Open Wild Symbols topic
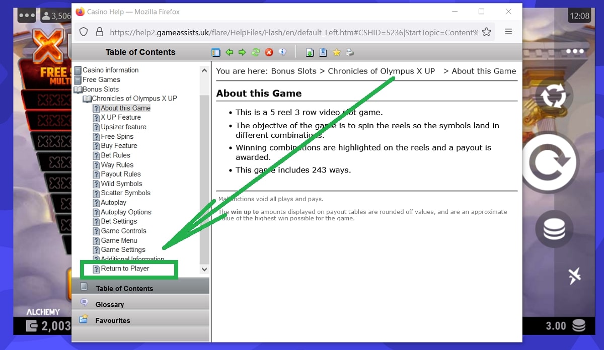Screen dimensions: 604x350 coord(117,184)
